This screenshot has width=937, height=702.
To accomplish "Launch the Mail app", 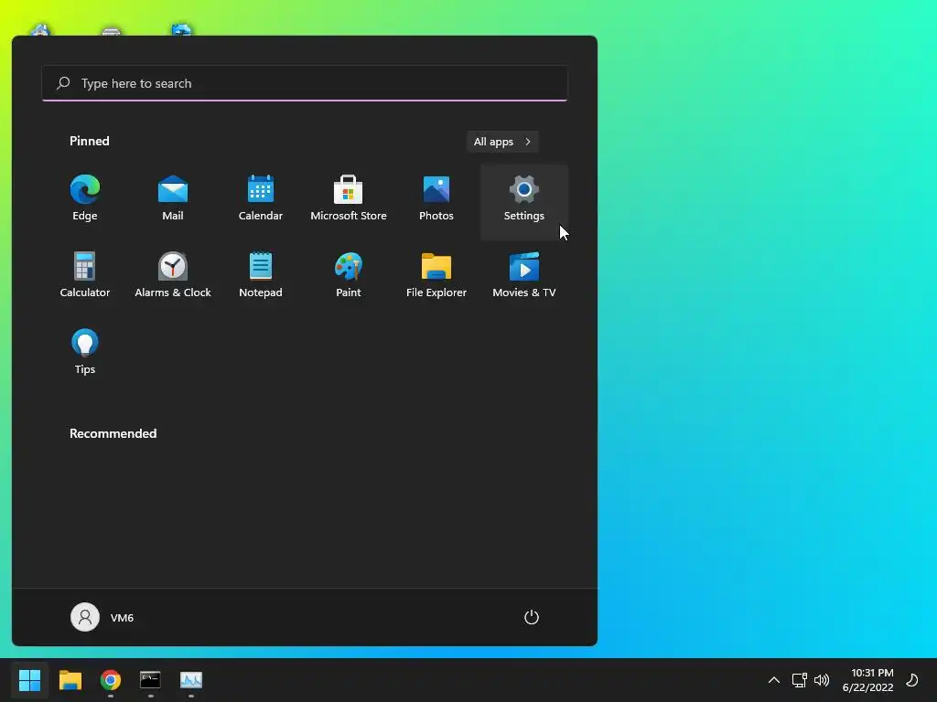I will [x=173, y=199].
